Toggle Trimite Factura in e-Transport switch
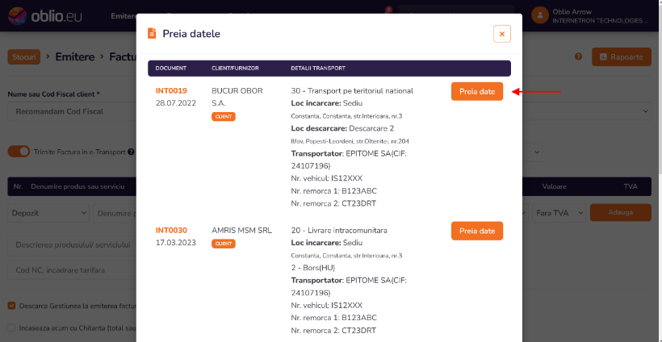The image size is (662, 342). point(19,151)
